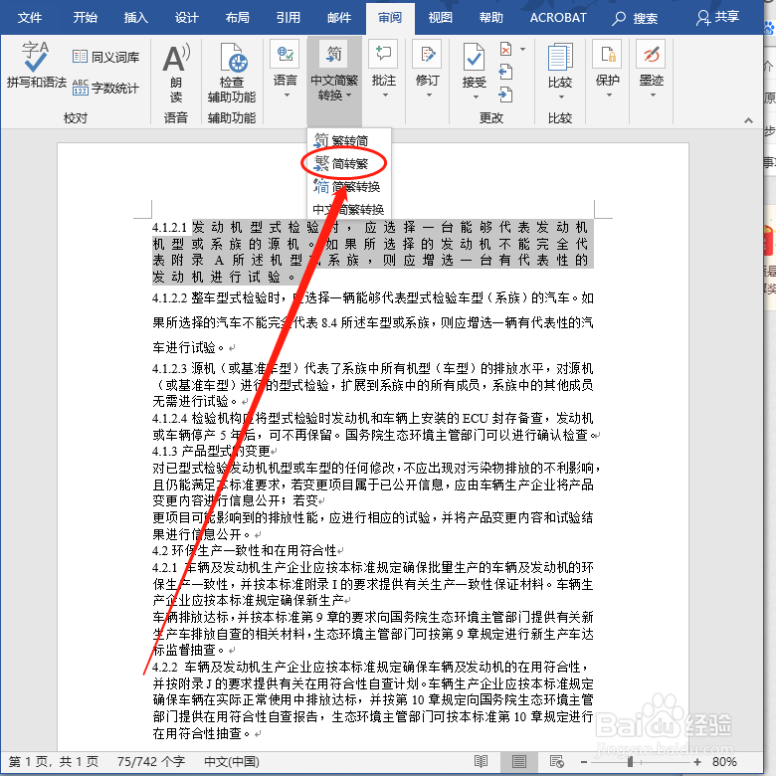The width and height of the screenshot is (776, 776).
Task: Switch to the 开始 tab
Action: coord(86,18)
